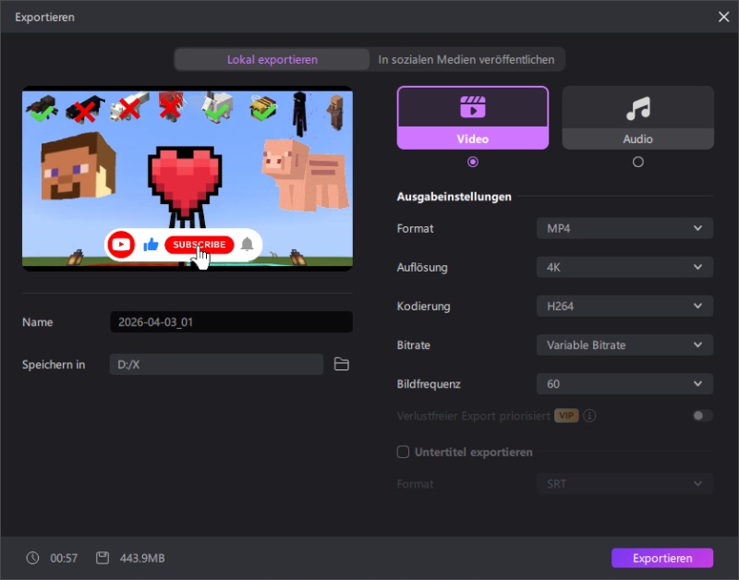Open the Kodierung dropdown showing H264

[624, 306]
